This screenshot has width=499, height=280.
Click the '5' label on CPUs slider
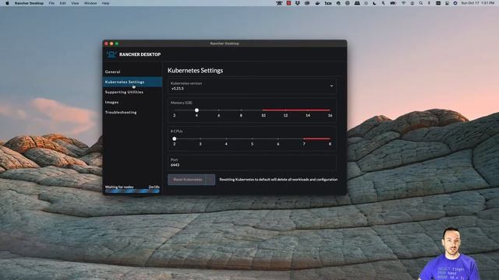coord(252,144)
